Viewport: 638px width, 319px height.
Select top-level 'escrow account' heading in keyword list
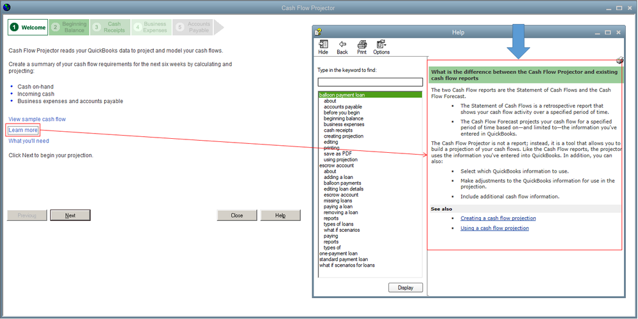coord(337,166)
